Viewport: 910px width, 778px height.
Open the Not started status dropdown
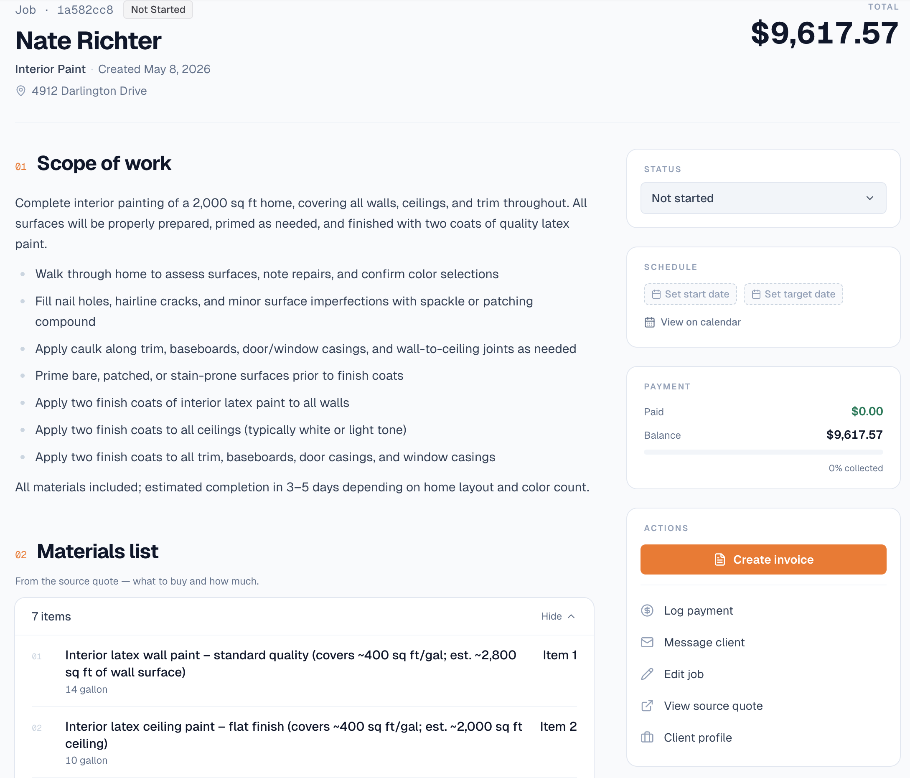(763, 198)
